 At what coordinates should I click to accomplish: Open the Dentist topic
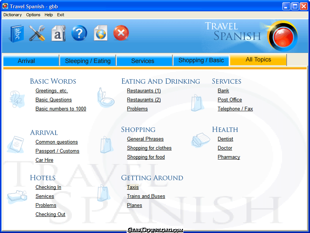[x=225, y=139]
